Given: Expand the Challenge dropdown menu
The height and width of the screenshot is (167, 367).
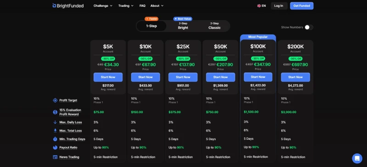Looking at the screenshot, I should (x=103, y=6).
